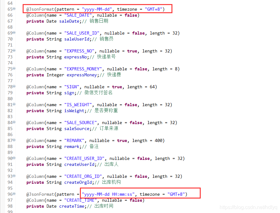Click the comment 销售员 on line 70
Image resolution: width=280 pixels, height=213 pixels.
click(106, 39)
